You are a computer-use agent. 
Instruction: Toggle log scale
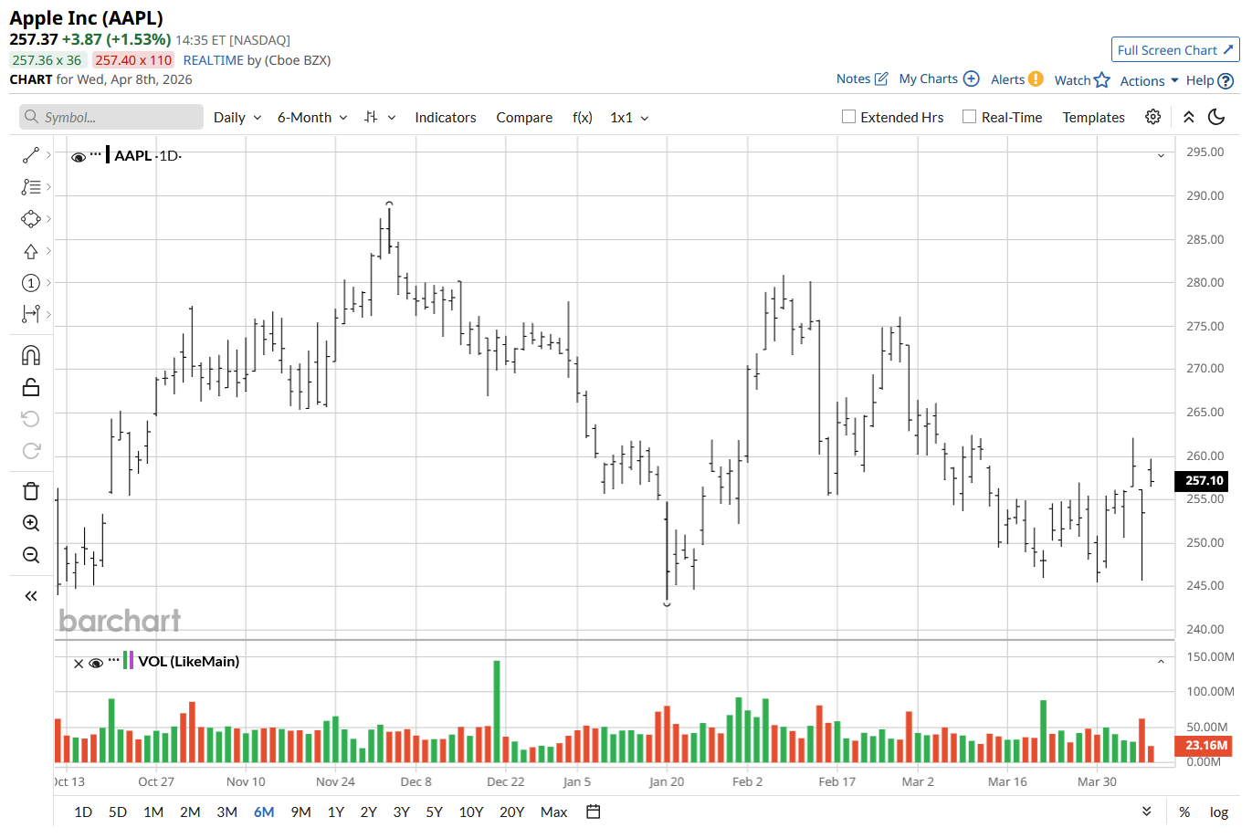[1219, 812]
